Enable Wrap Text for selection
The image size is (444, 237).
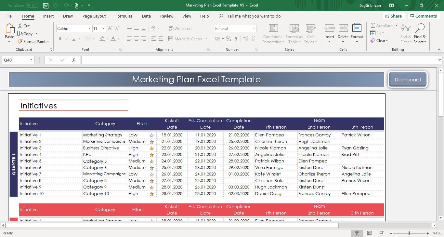pos(180,28)
